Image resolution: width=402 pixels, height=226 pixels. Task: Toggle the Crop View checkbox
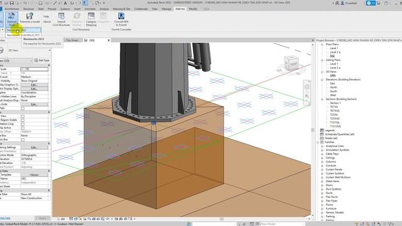23,116
